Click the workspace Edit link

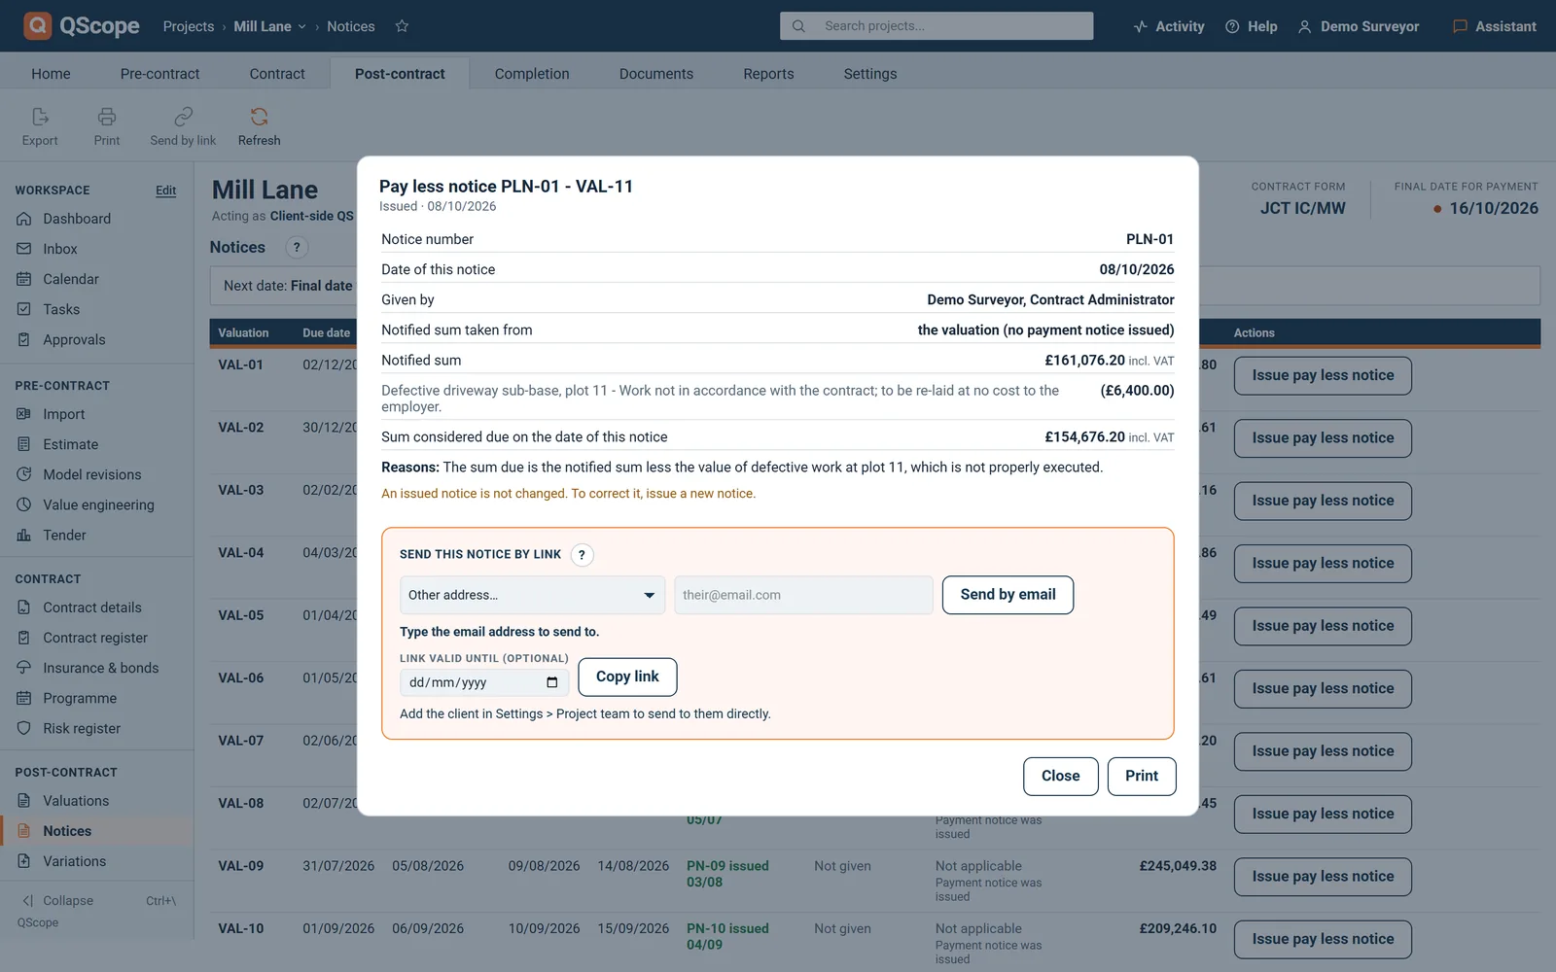coord(166,191)
